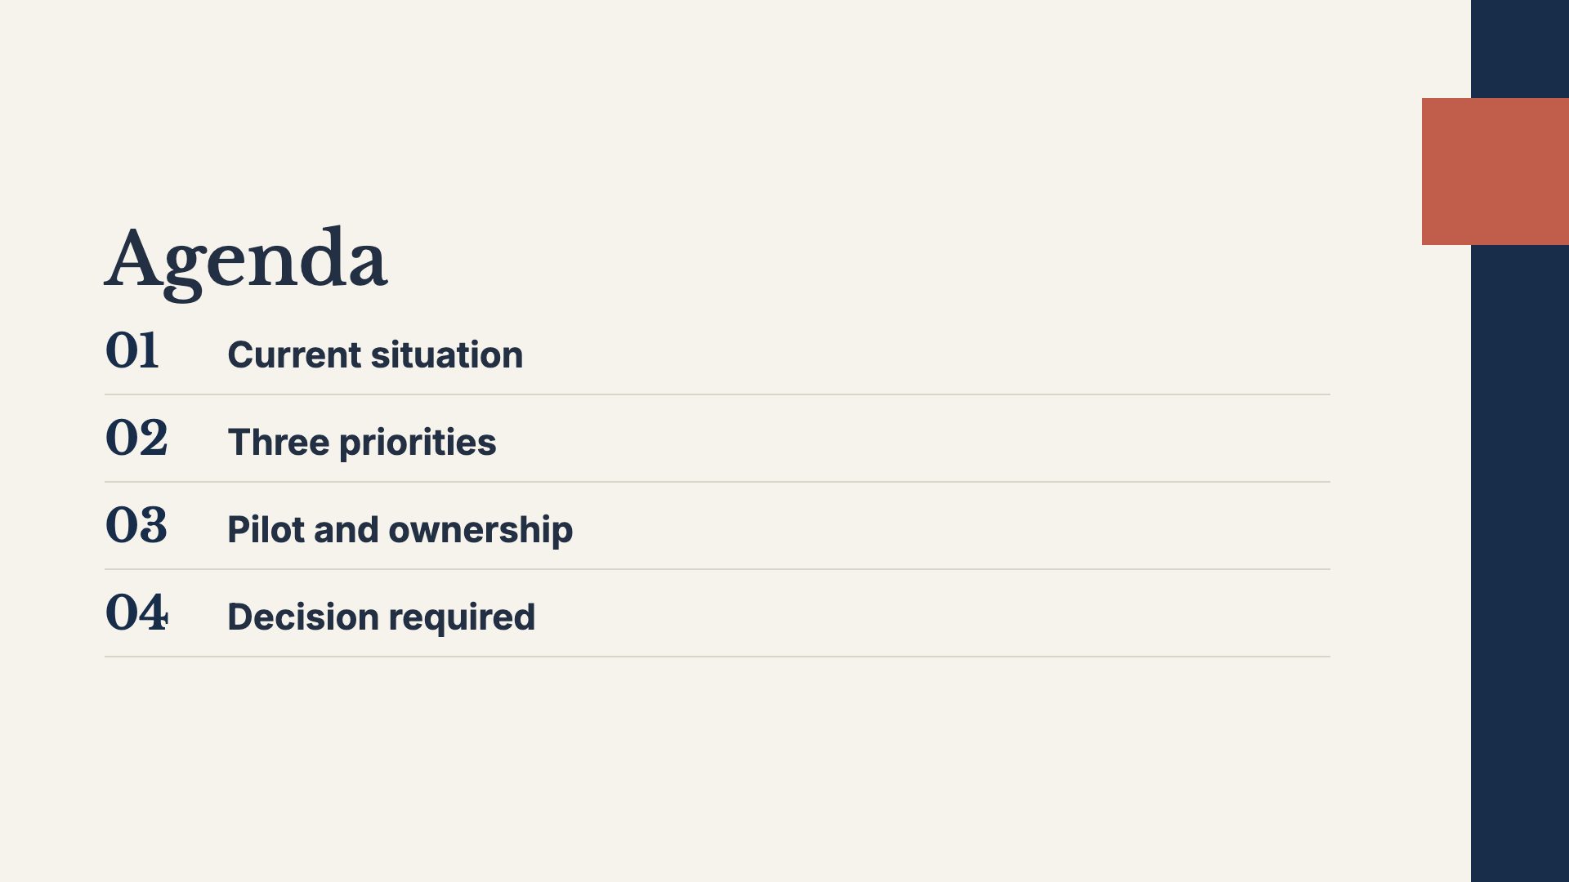Viewport: 1569px width, 882px height.
Task: Select the number 01 label
Action: [132, 351]
